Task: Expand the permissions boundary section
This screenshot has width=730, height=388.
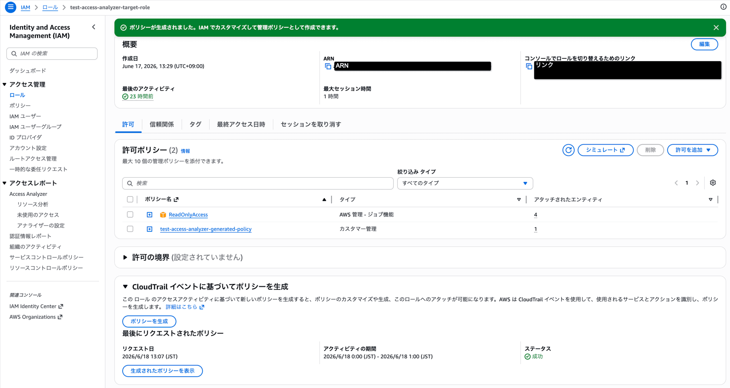Action: click(x=125, y=258)
